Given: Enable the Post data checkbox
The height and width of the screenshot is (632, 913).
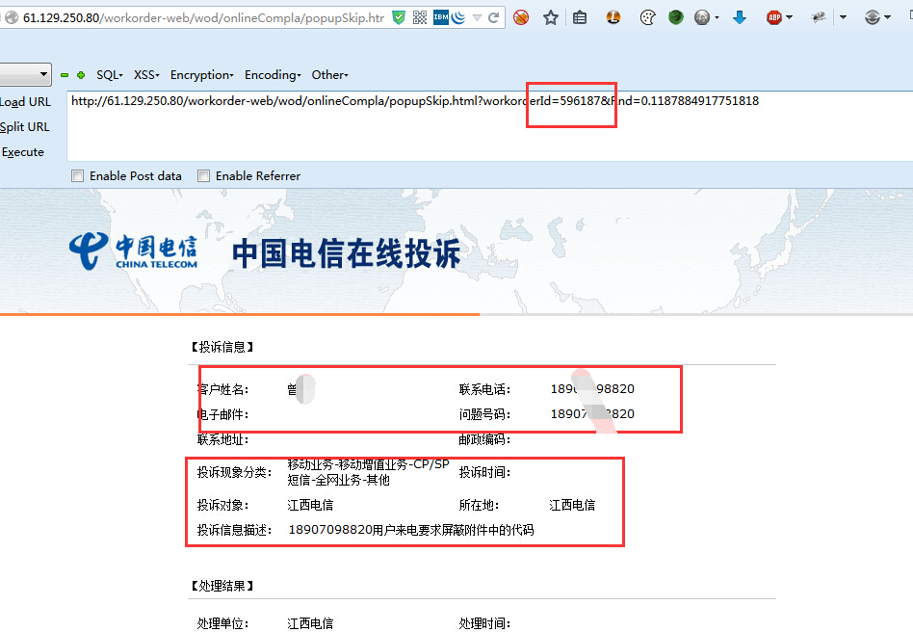Looking at the screenshot, I should click(77, 176).
